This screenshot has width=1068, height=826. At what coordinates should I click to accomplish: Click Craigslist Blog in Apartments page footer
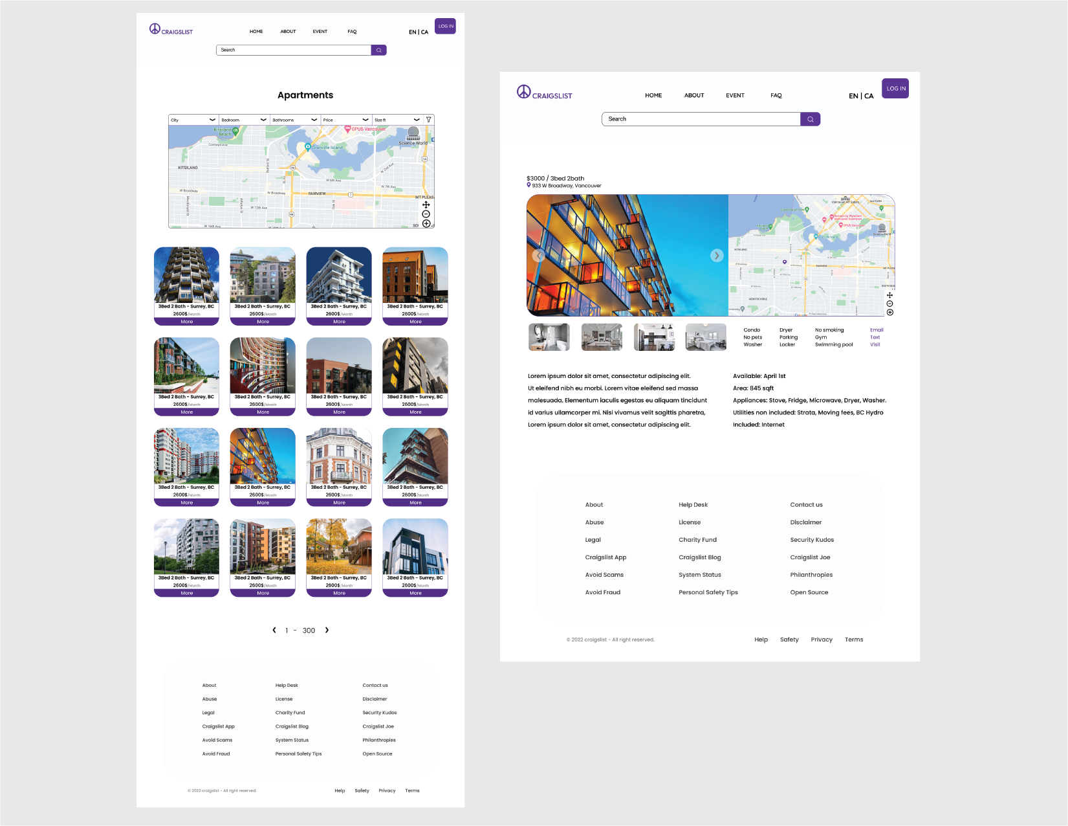pos(292,726)
